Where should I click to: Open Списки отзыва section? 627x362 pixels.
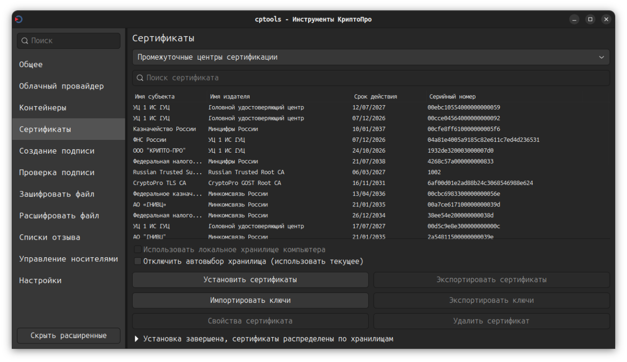69,237
